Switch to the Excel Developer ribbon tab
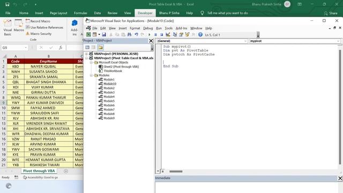The image size is (343, 193). pyautogui.click(x=145, y=13)
